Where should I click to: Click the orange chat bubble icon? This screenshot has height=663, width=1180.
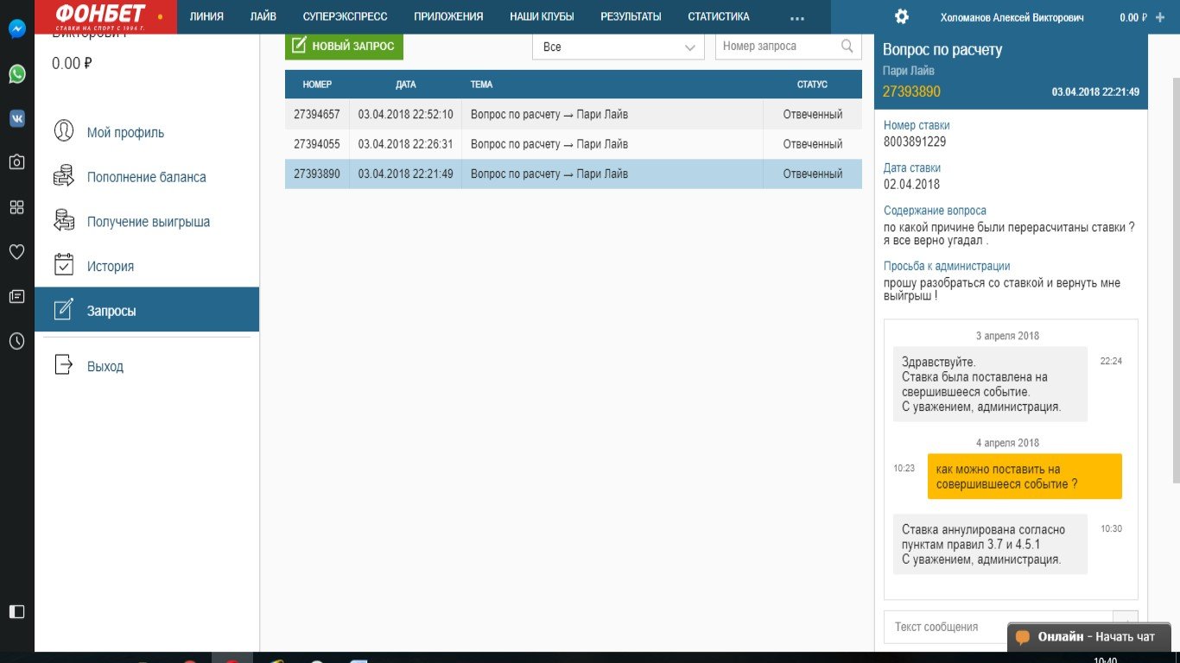[1023, 637]
